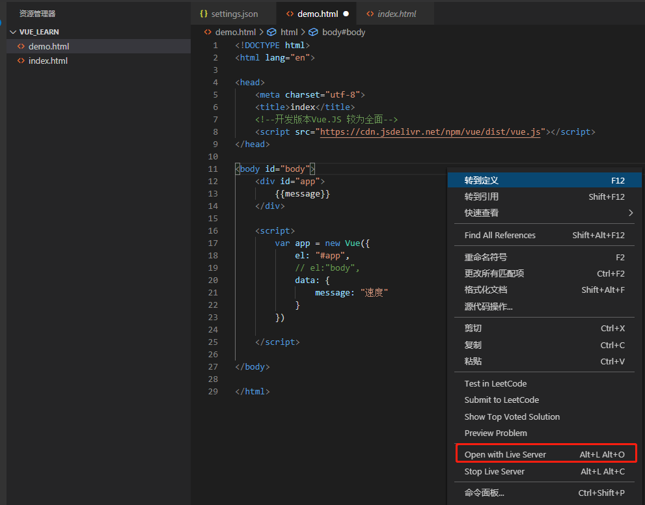
Task: Click the html tag icon in the breadcrumb bar
Action: point(271,32)
